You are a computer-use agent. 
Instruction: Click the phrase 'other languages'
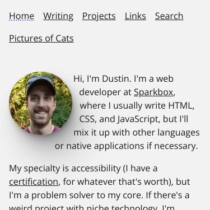(x=166, y=133)
